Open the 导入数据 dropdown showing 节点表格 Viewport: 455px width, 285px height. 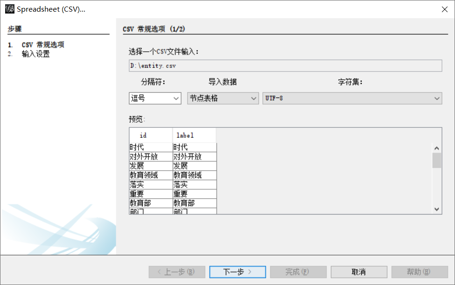point(223,98)
